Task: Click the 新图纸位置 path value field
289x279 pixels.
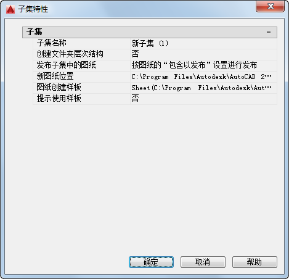Action: (203, 77)
